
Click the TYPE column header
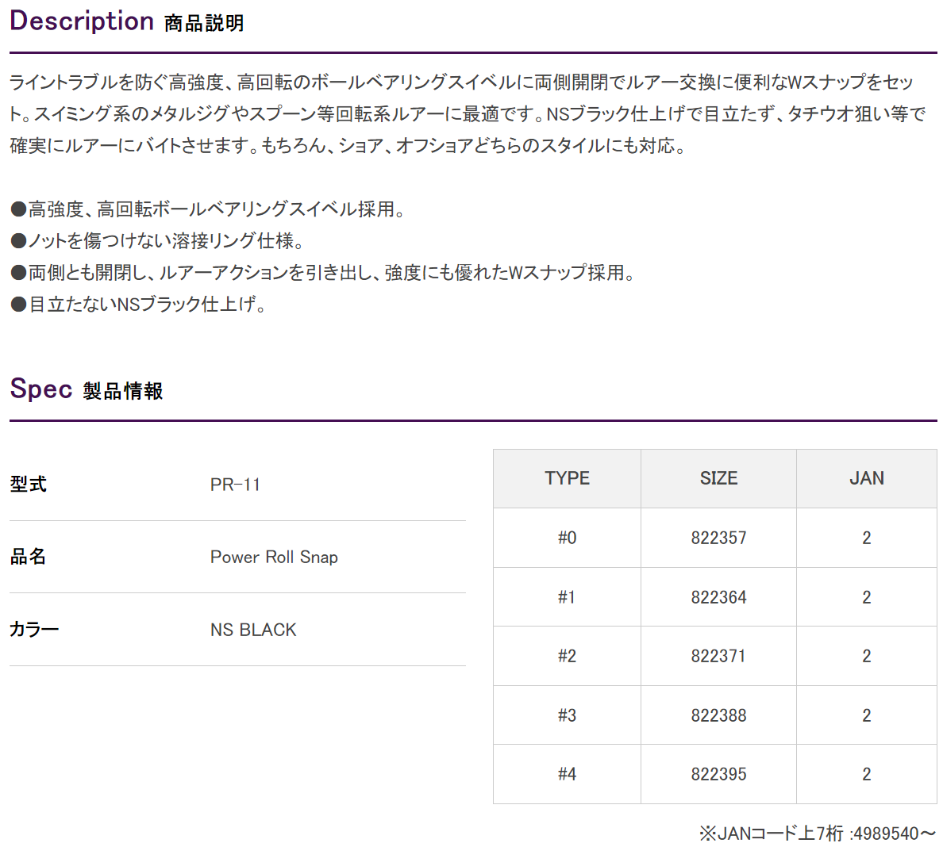tap(567, 478)
